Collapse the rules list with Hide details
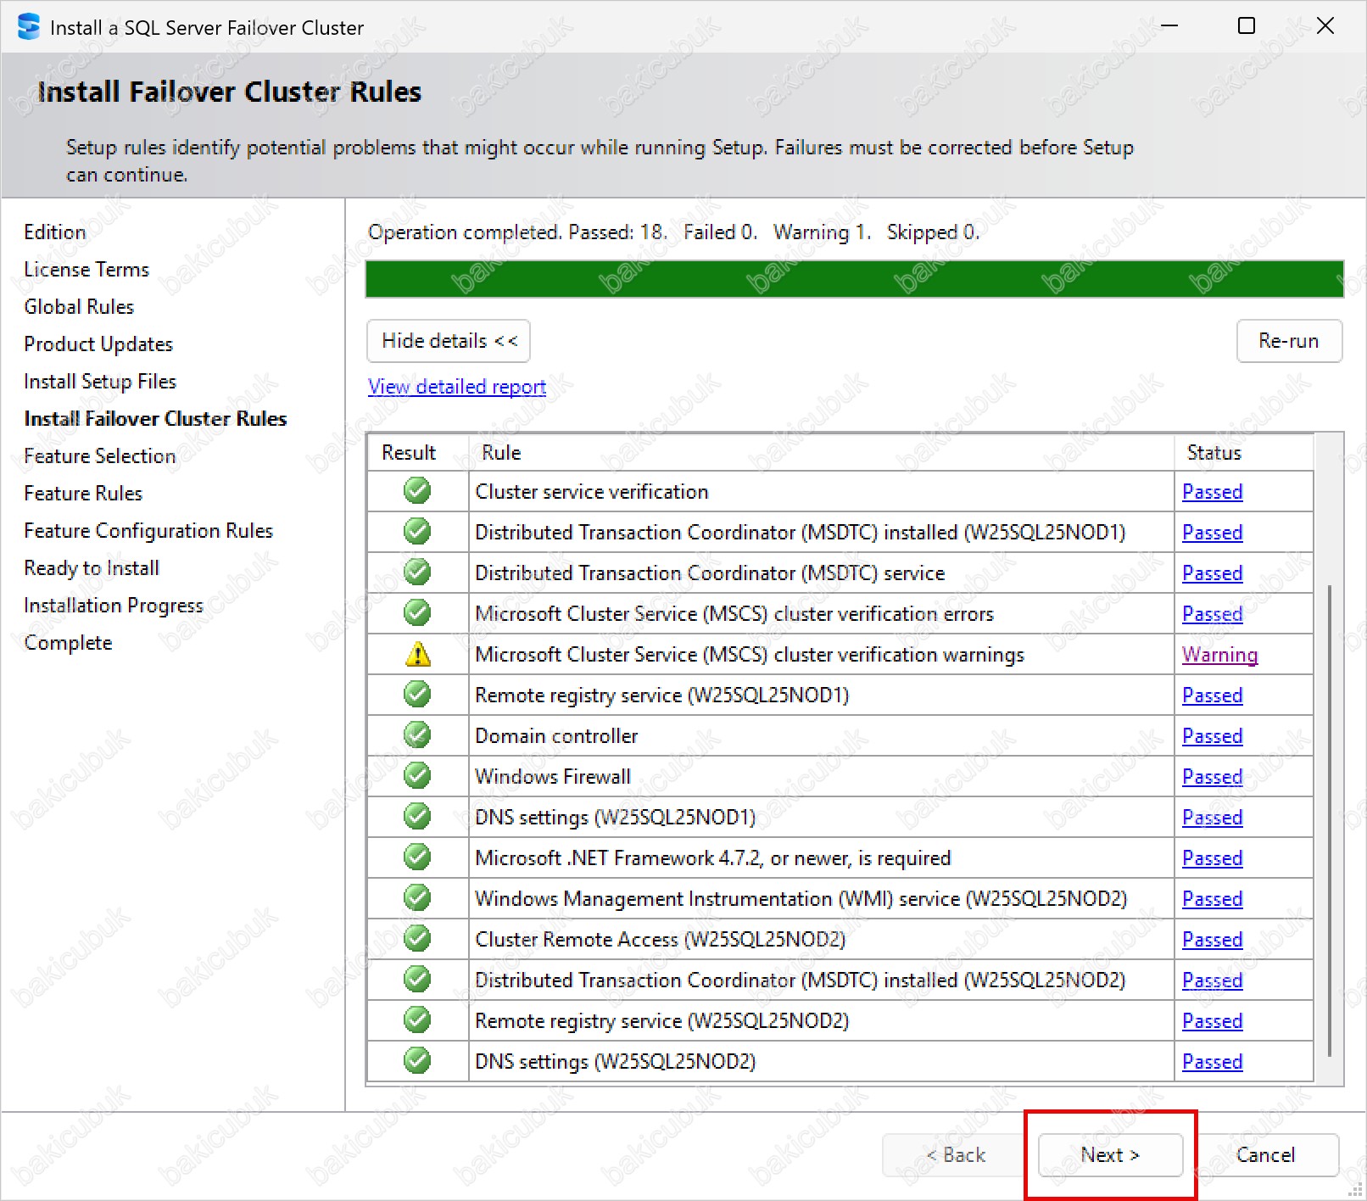 (449, 341)
